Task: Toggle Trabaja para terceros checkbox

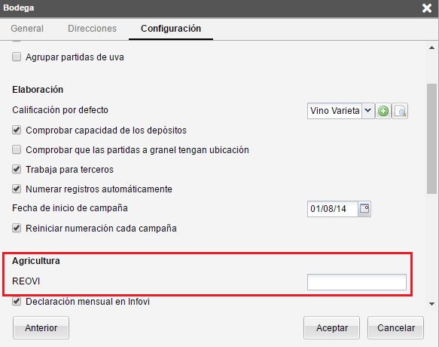Action: tap(17, 170)
